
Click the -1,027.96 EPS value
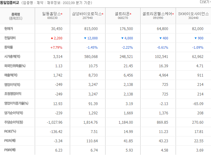pyautogui.click(x=55, y=122)
